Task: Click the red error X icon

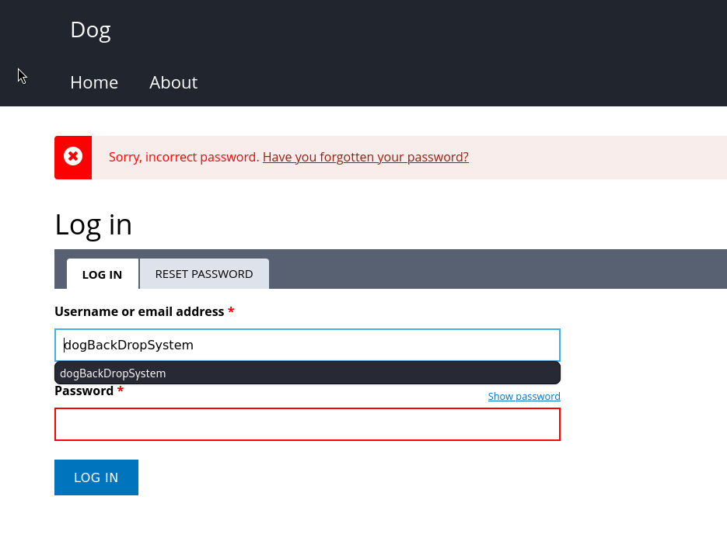Action: click(73, 157)
